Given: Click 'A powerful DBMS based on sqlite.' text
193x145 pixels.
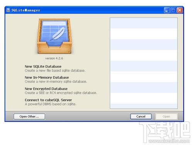Looking at the screenshot, I should (x=51, y=104).
